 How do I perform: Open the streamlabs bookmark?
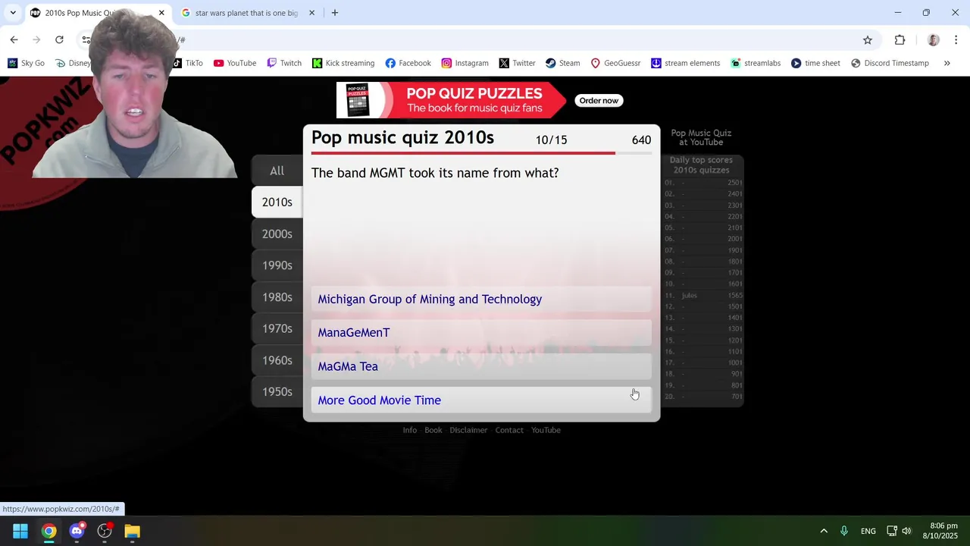pyautogui.click(x=755, y=63)
